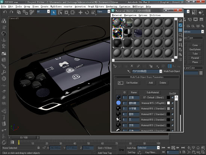Click the Time Configuration icon

pyautogui.click(x=184, y=152)
